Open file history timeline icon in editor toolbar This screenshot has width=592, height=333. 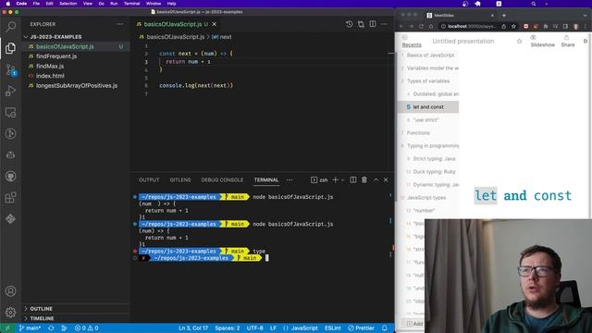pyautogui.click(x=350, y=24)
